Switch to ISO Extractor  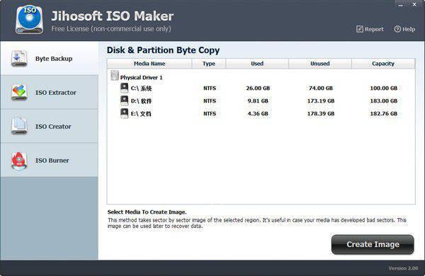[x=50, y=93]
